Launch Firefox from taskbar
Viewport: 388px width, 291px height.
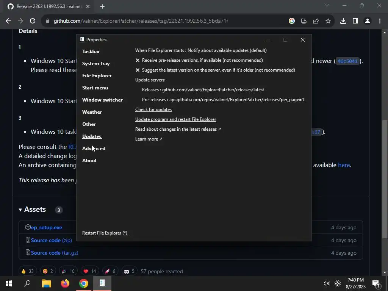click(65, 283)
